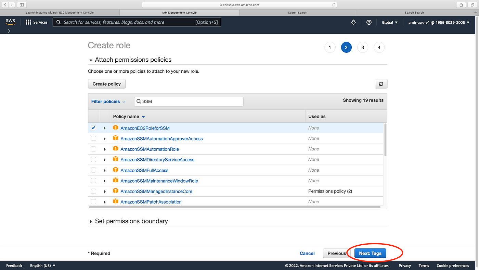479x270 pixels.
Task: Check the AmazonSSMMaintenanceWindowRole checkbox
Action: (93, 181)
